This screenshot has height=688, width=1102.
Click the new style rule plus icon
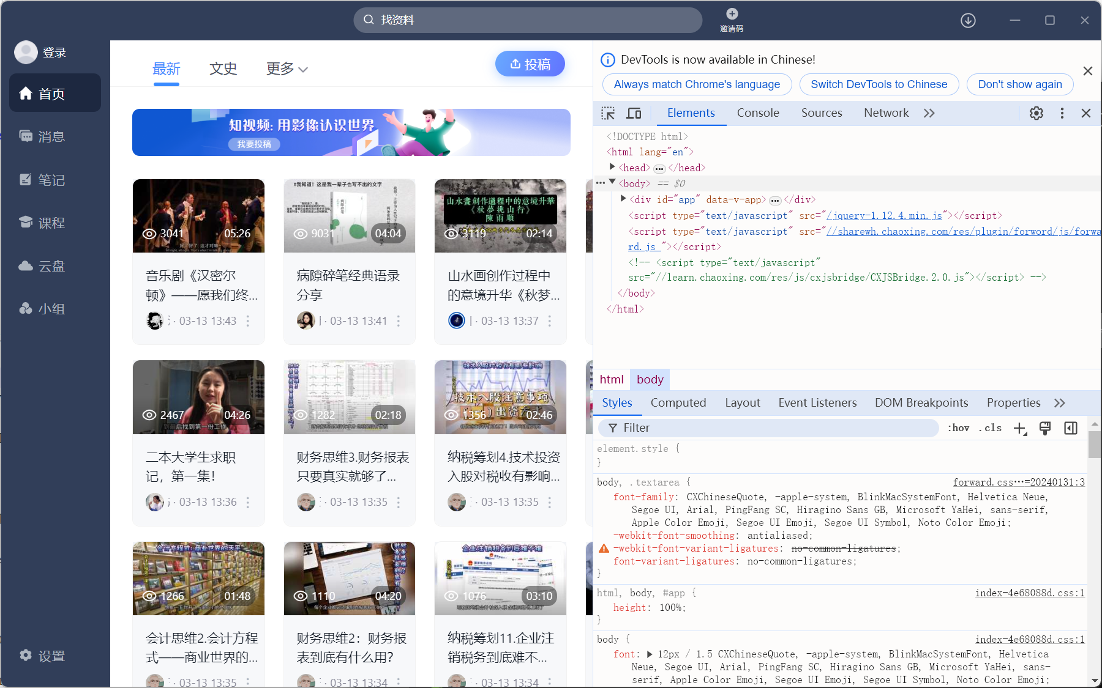click(1020, 429)
